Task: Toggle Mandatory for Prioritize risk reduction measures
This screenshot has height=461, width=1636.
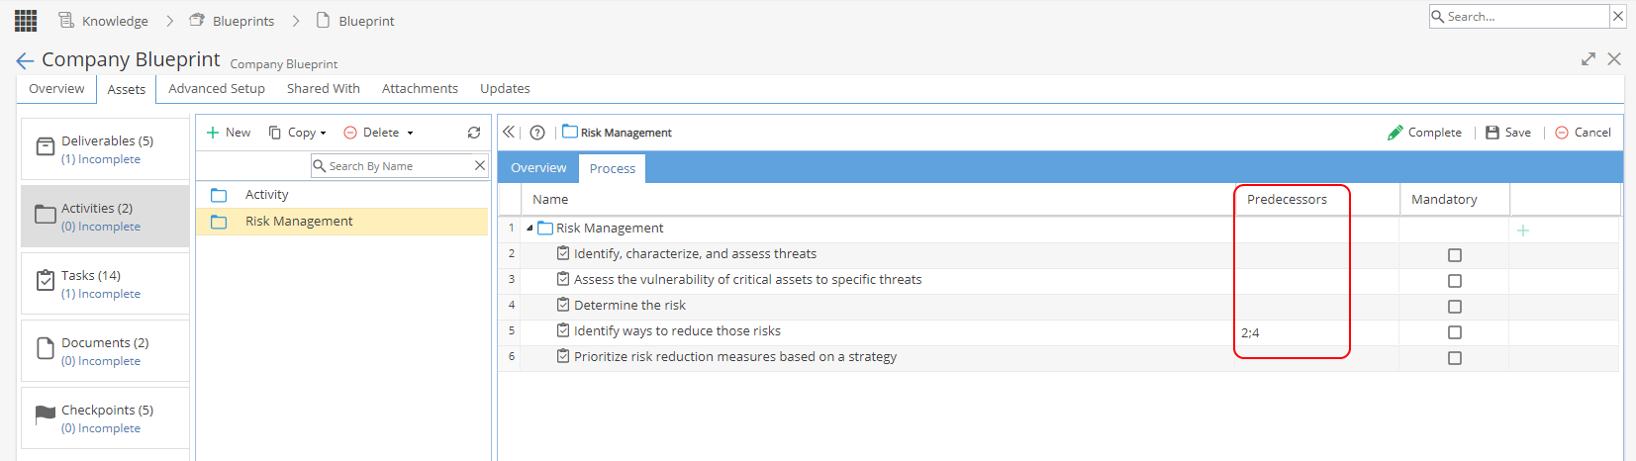Action: (x=1455, y=358)
